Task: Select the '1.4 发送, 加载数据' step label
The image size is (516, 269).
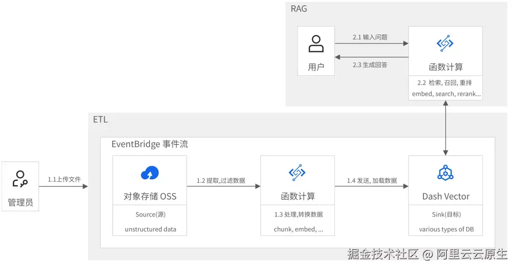Action: (x=372, y=181)
